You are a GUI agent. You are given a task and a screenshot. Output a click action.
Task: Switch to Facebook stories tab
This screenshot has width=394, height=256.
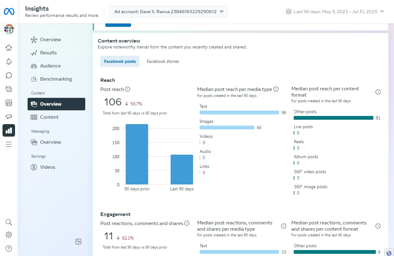pyautogui.click(x=163, y=62)
